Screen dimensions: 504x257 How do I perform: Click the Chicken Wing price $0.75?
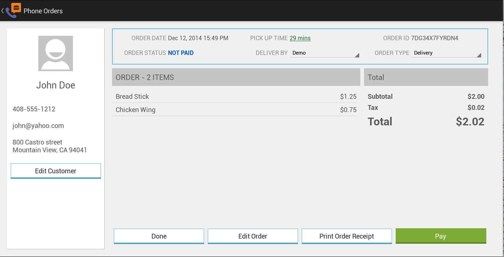coord(348,110)
